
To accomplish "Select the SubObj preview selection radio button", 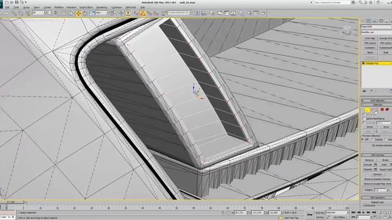I will [x=373, y=139].
